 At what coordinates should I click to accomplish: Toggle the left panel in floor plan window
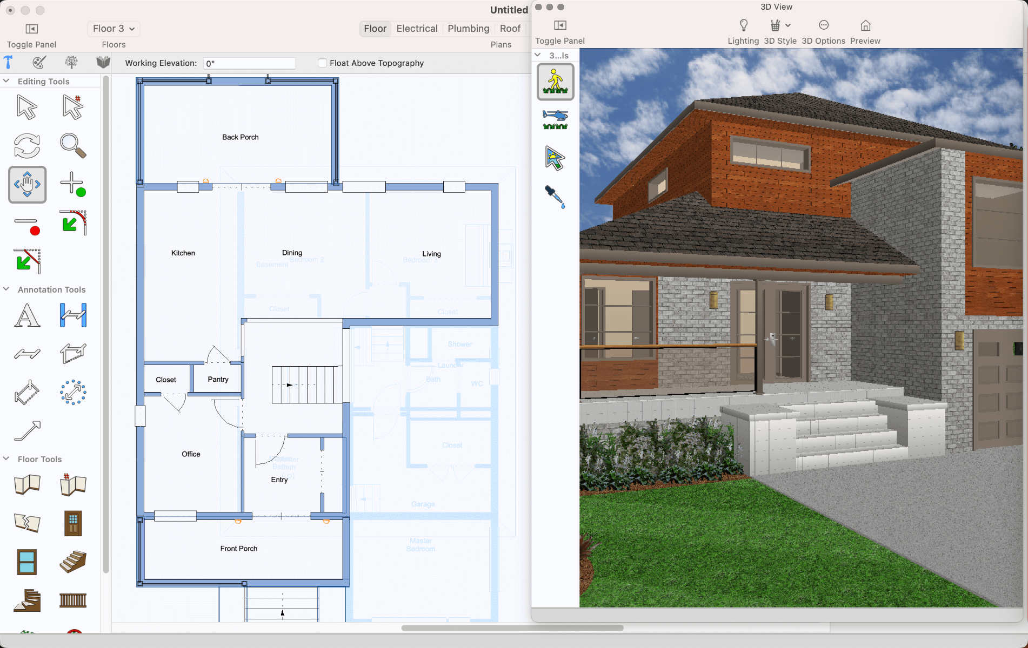click(31, 29)
